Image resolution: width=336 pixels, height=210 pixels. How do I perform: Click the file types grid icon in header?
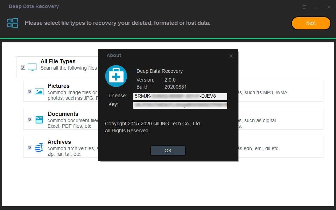pyautogui.click(x=13, y=23)
